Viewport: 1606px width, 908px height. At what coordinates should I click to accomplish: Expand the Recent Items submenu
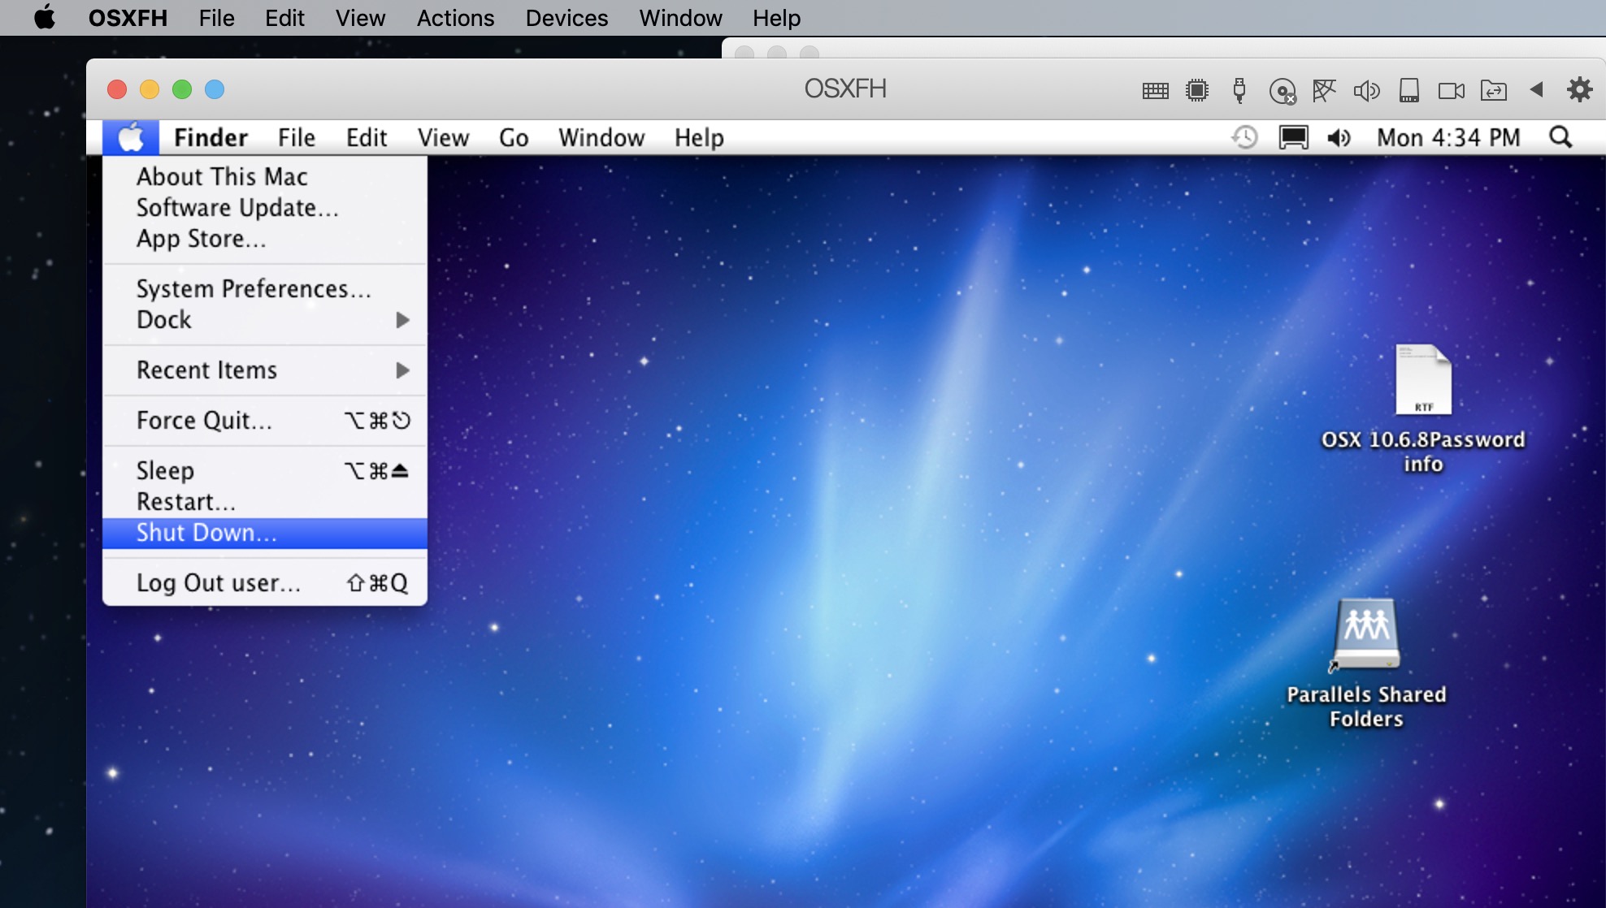point(265,370)
